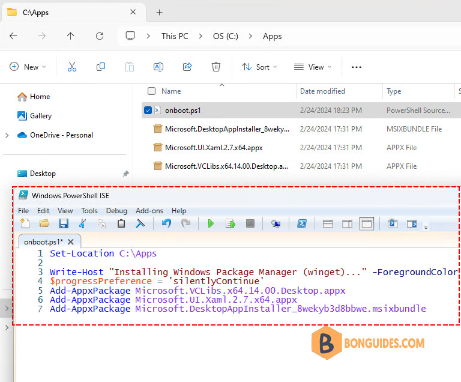Show script pane on the right icon
The height and width of the screenshot is (382, 461).
pos(347,224)
